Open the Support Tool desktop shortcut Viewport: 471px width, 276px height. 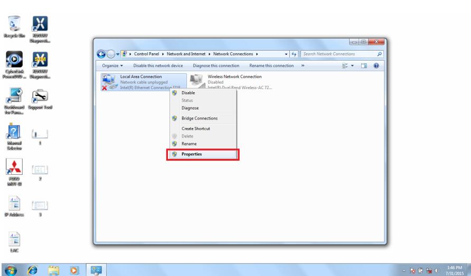pyautogui.click(x=40, y=99)
